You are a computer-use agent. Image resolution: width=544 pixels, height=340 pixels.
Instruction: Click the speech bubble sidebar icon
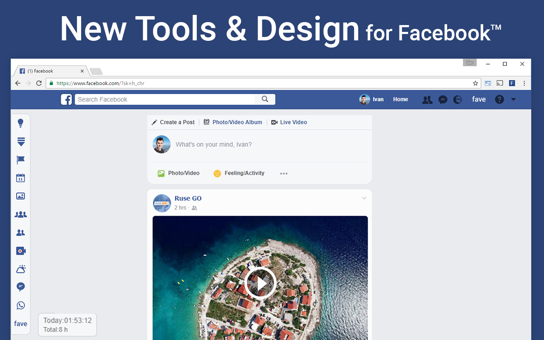point(20,287)
